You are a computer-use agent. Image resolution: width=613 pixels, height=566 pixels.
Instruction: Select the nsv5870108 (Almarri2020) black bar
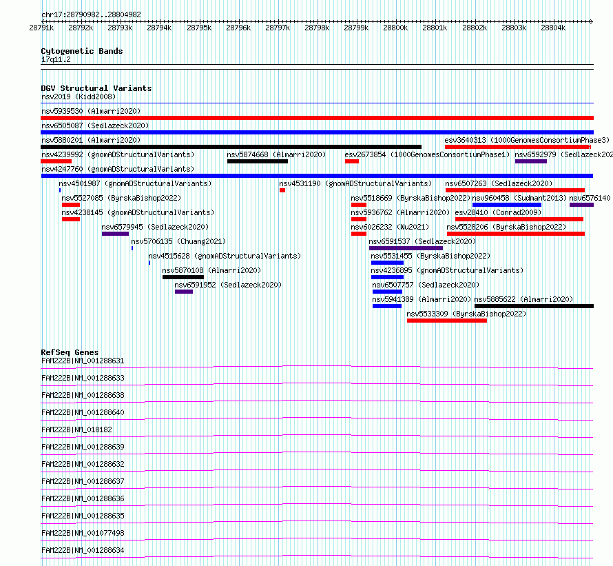[x=183, y=277]
